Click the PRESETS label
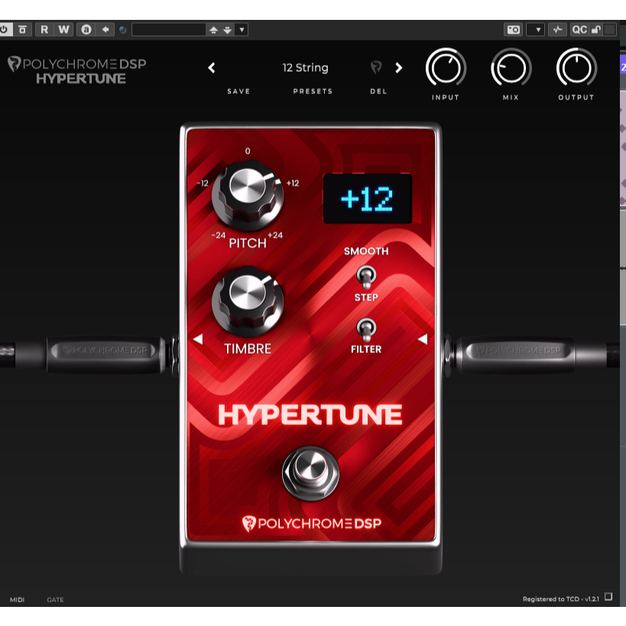The height and width of the screenshot is (626, 626). (313, 92)
